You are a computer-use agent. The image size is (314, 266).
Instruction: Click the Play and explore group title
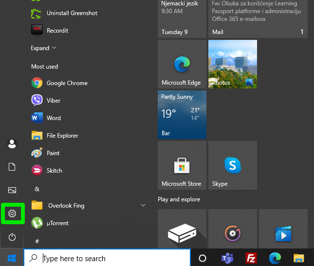click(179, 199)
